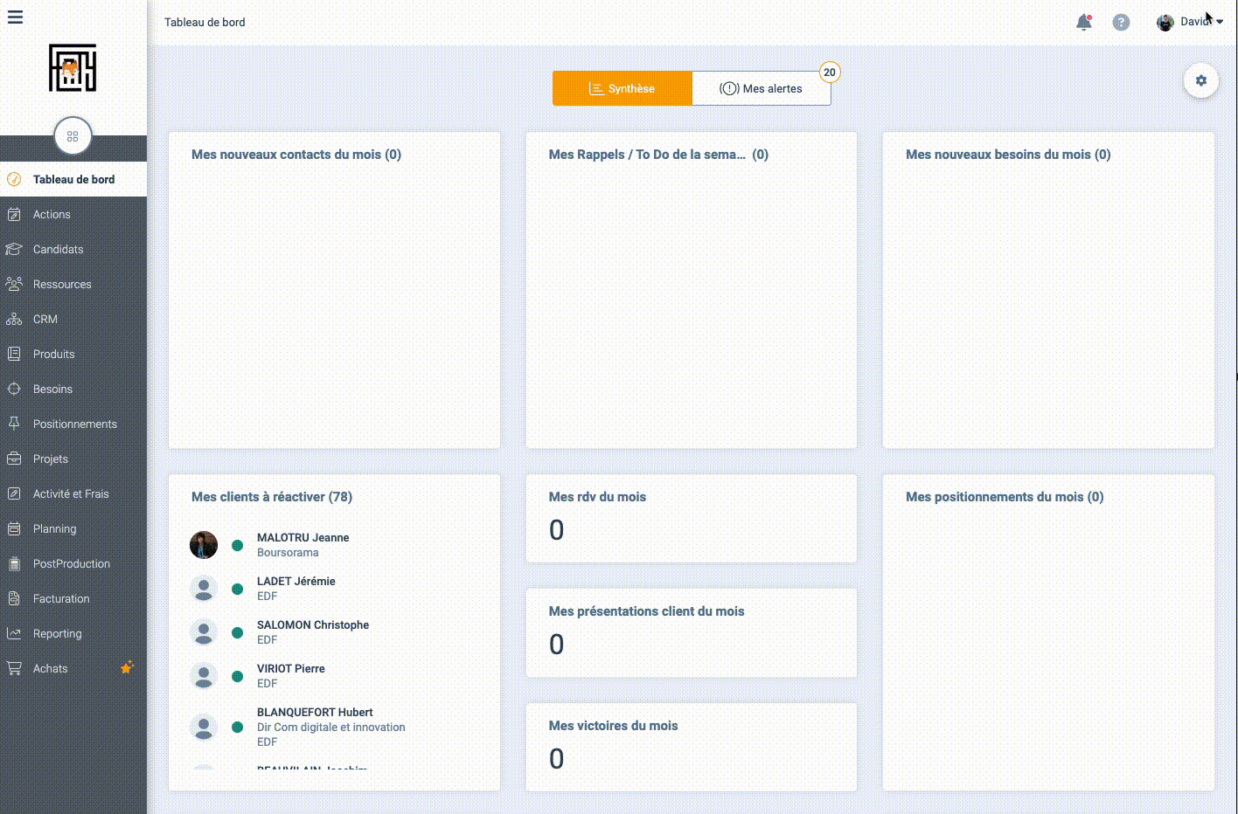Open BLANQUEFORT Hubert contact
The width and height of the screenshot is (1238, 814).
click(315, 713)
